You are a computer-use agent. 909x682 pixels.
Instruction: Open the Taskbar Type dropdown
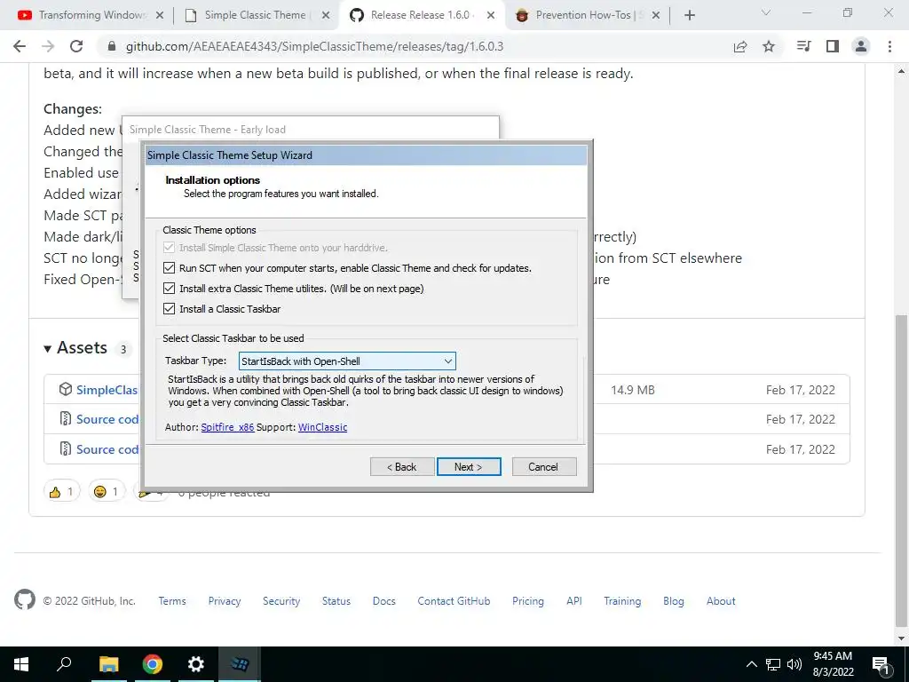point(347,361)
